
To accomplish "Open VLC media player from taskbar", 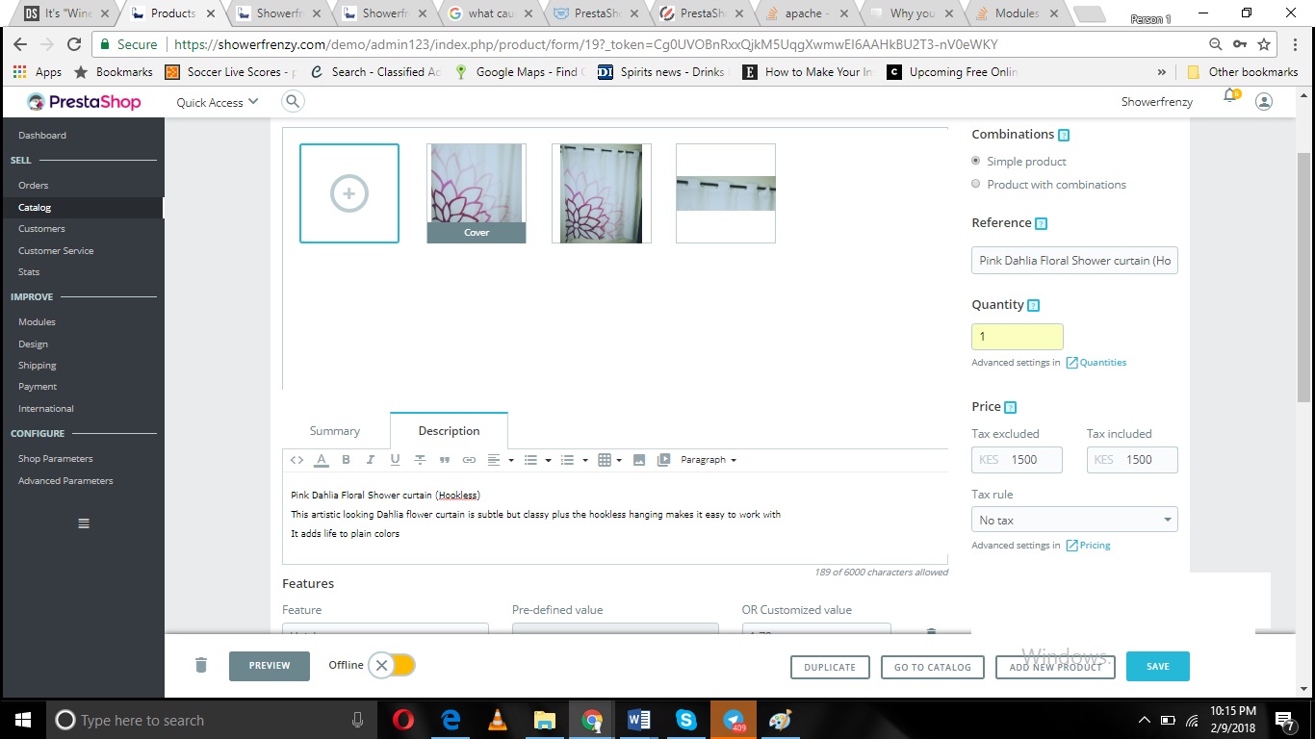I will point(498,720).
